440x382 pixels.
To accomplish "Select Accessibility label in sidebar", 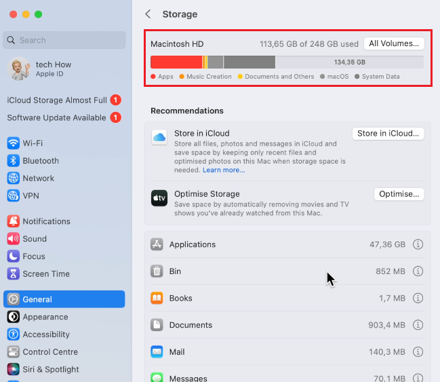I will (46, 335).
